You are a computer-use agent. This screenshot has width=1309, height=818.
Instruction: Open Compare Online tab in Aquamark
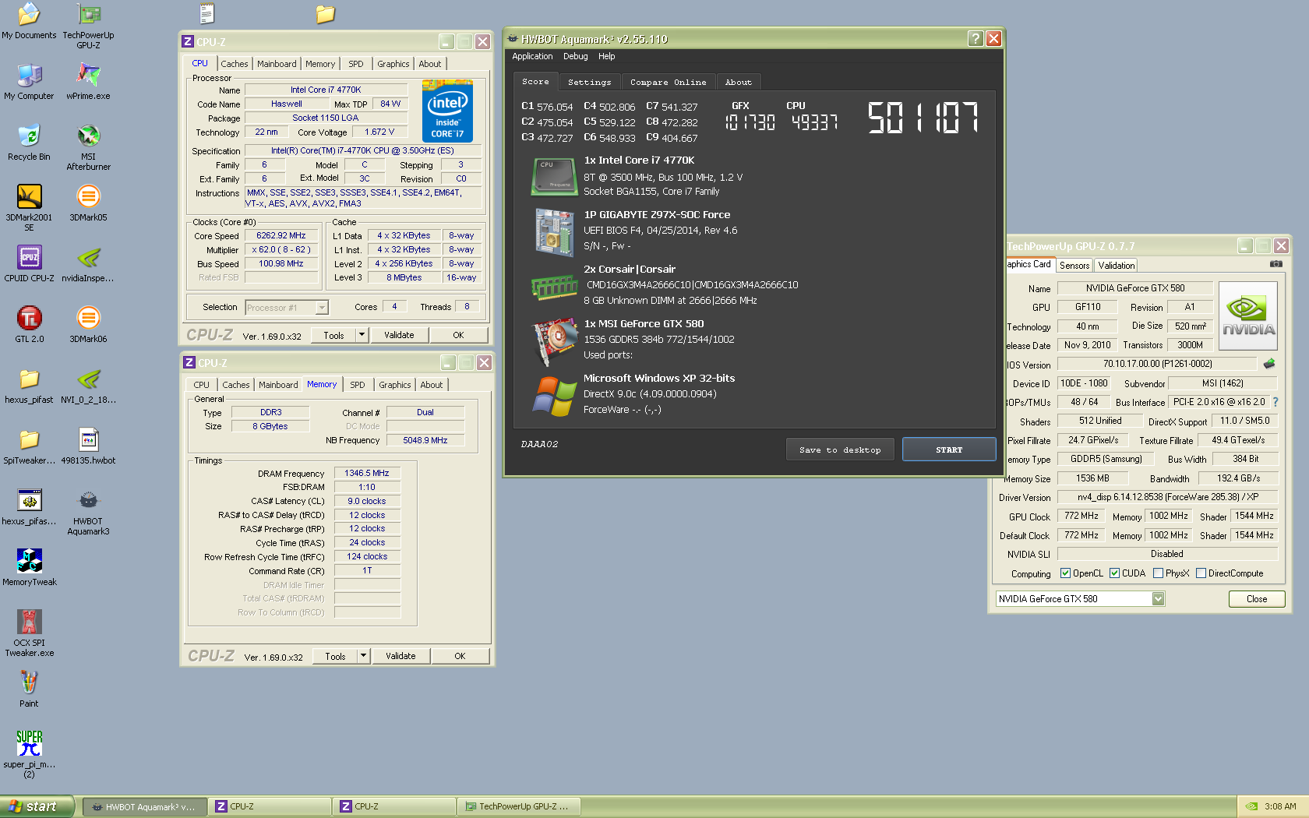(669, 82)
